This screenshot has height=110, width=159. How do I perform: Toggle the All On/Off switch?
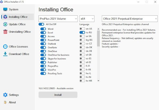(x=41, y=24)
